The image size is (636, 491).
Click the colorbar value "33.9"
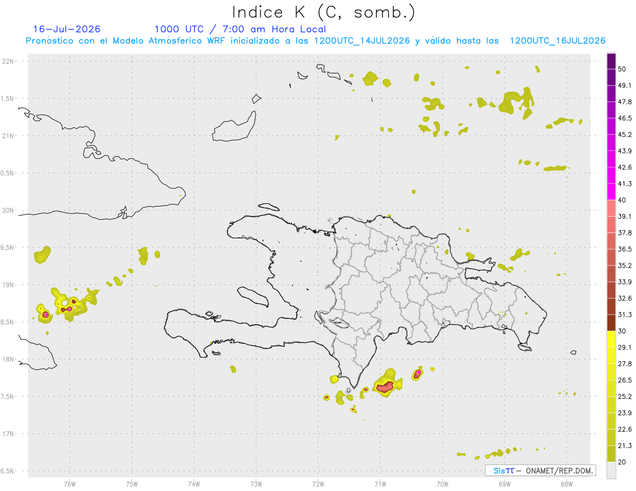[625, 282]
